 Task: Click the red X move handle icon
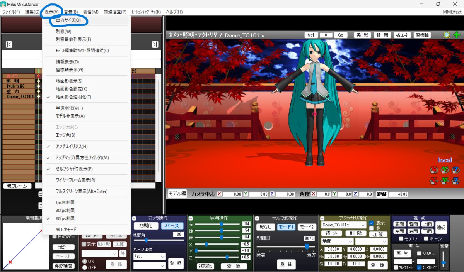point(434,180)
